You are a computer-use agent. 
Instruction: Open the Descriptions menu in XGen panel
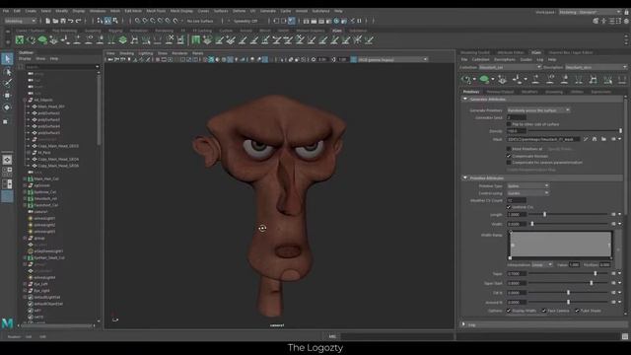[x=504, y=59]
